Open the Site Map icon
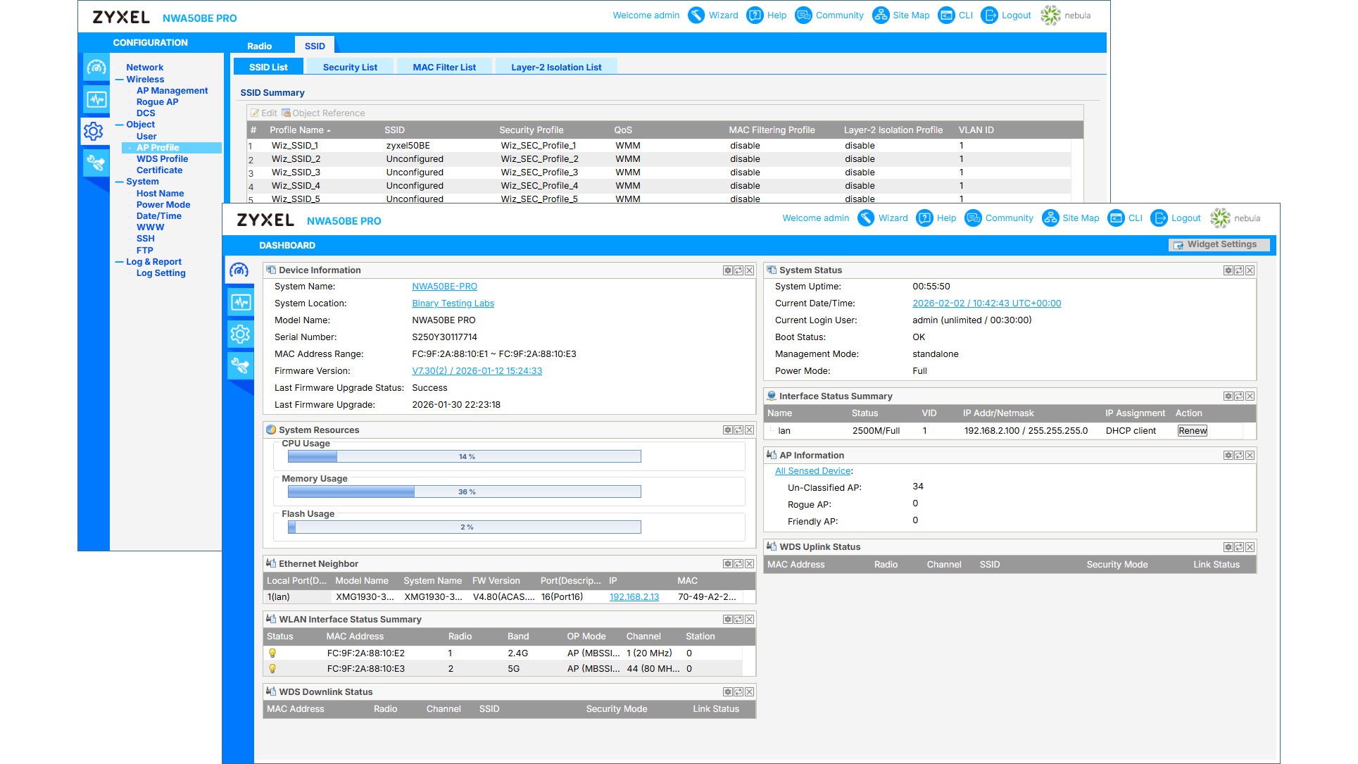Image resolution: width=1358 pixels, height=764 pixels. pyautogui.click(x=1050, y=218)
